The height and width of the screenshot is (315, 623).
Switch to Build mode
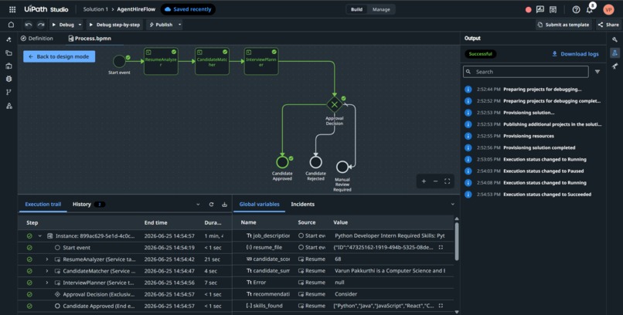pyautogui.click(x=356, y=9)
